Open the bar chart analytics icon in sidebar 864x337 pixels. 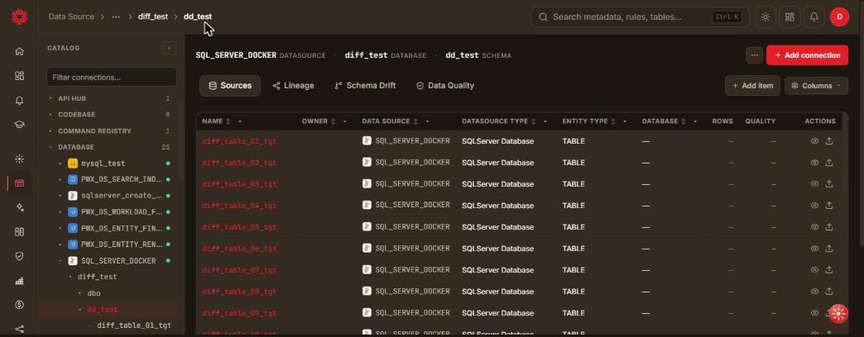tap(19, 280)
